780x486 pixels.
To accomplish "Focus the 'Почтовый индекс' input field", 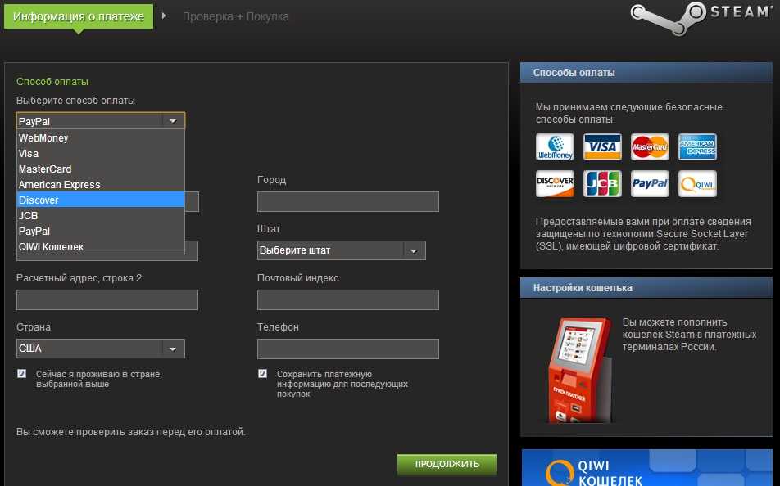I will click(348, 299).
